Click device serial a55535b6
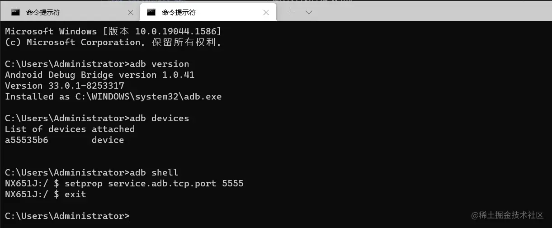This screenshot has width=552, height=228. tap(27, 140)
